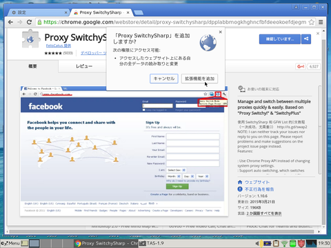Click the vertical scrollbar up arrow
This screenshot has width=331, height=248.
pyautogui.click(x=323, y=31)
